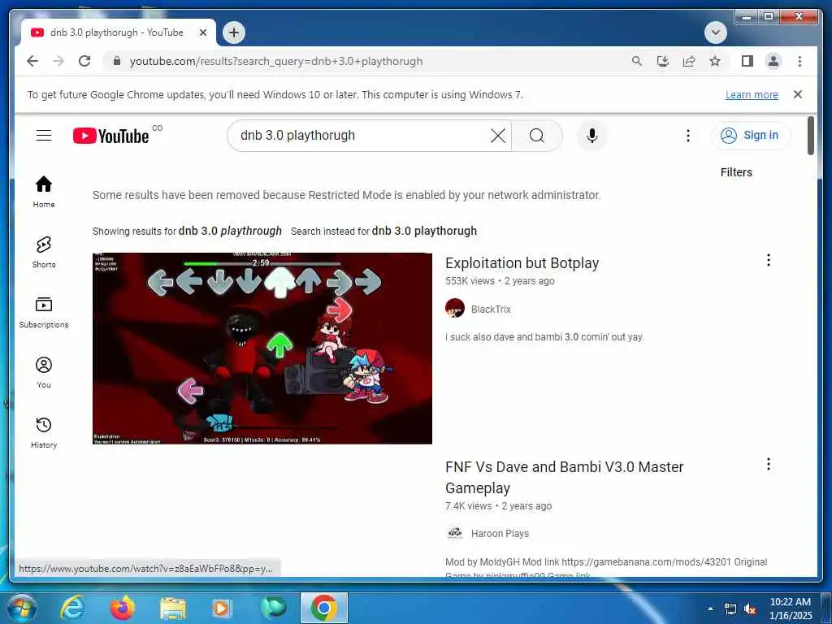Open History in the sidebar
The height and width of the screenshot is (624, 832).
[x=44, y=432]
